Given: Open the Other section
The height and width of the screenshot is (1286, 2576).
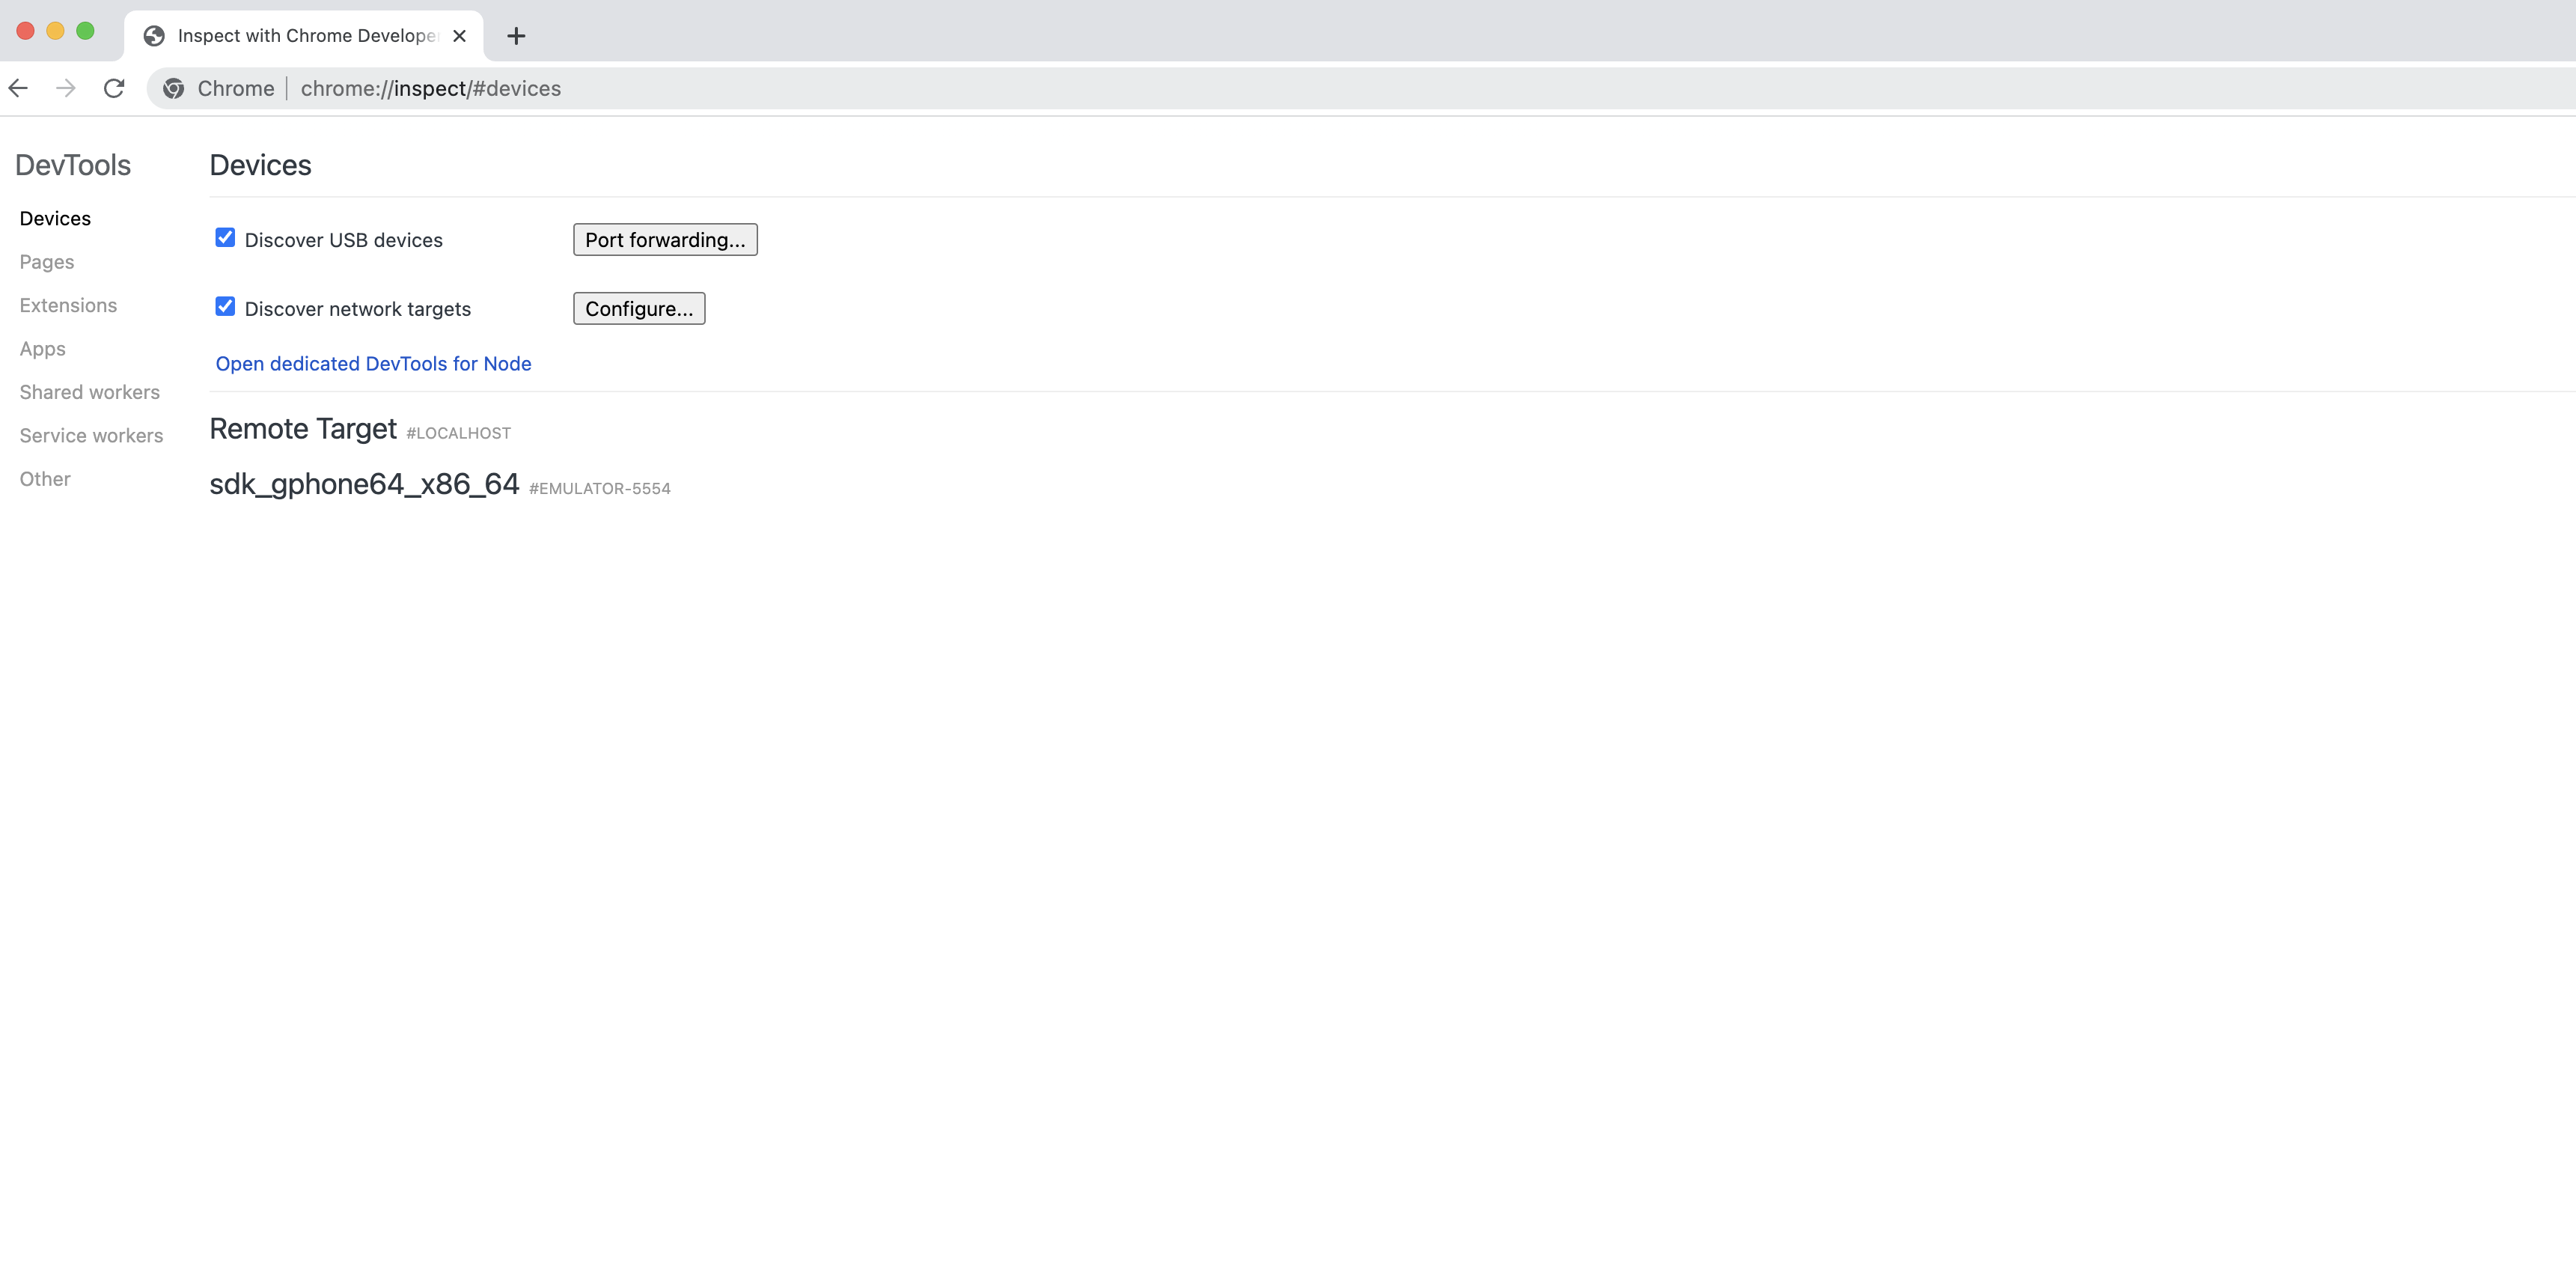Looking at the screenshot, I should pyautogui.click(x=45, y=479).
